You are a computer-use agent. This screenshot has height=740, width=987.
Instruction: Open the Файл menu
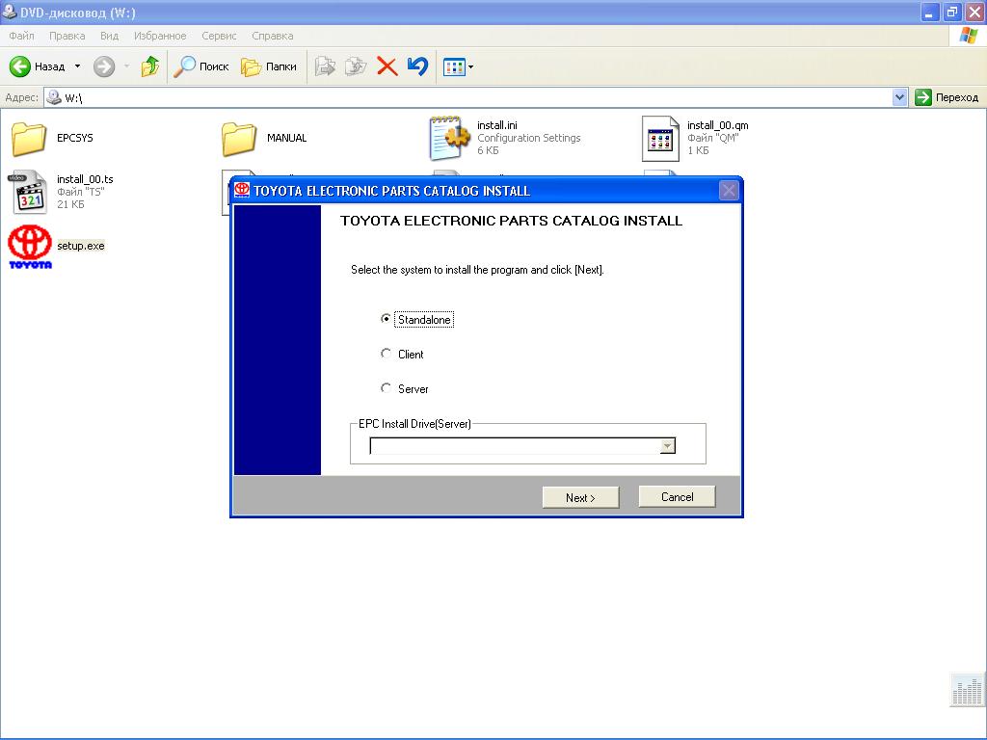click(21, 36)
